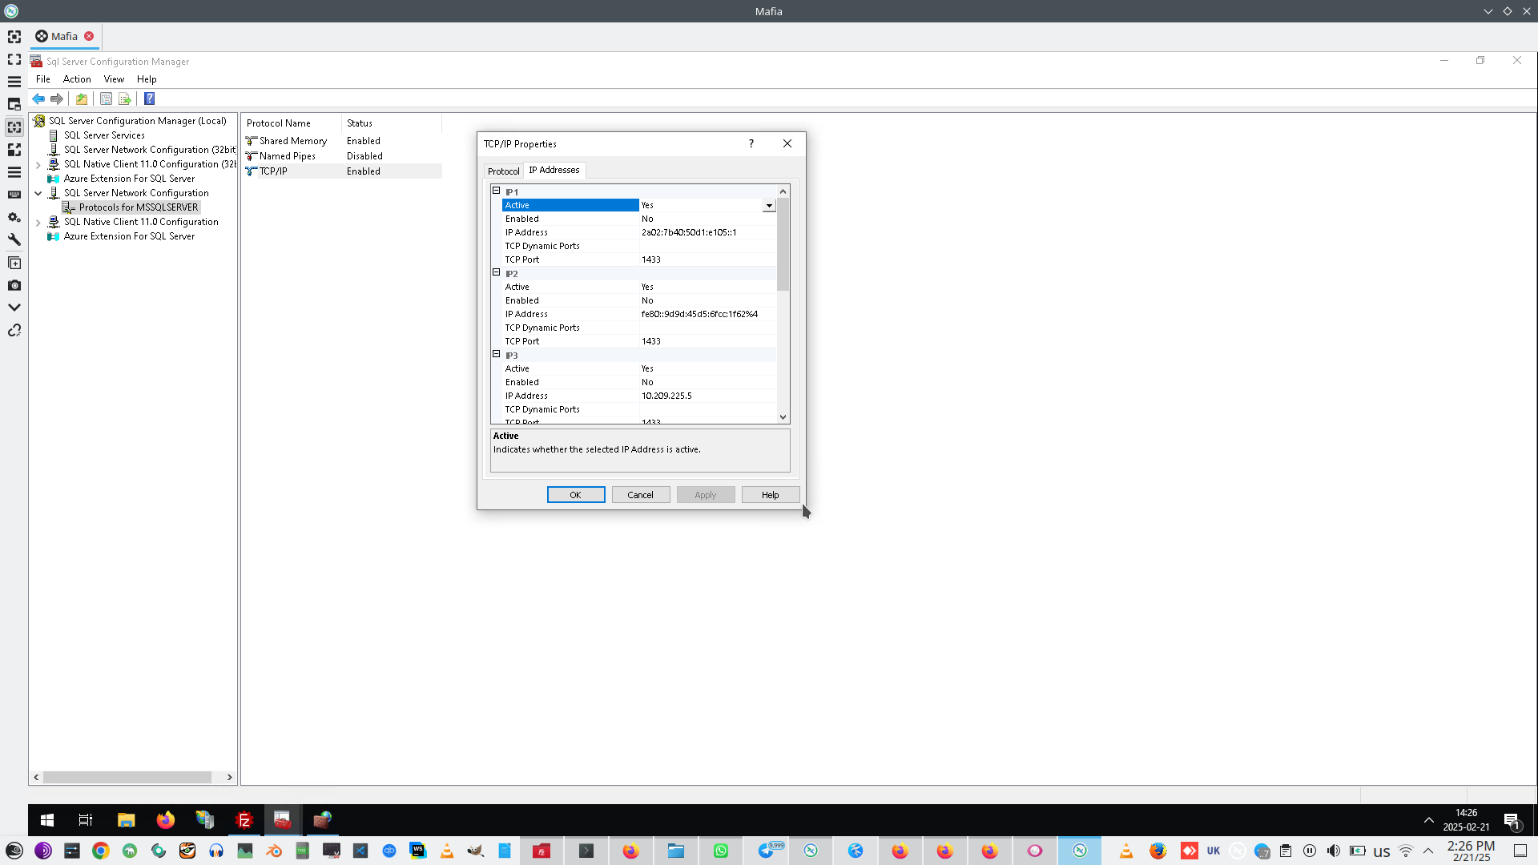Click the Export List toolbar icon
Image resolution: width=1538 pixels, height=865 pixels.
(125, 99)
